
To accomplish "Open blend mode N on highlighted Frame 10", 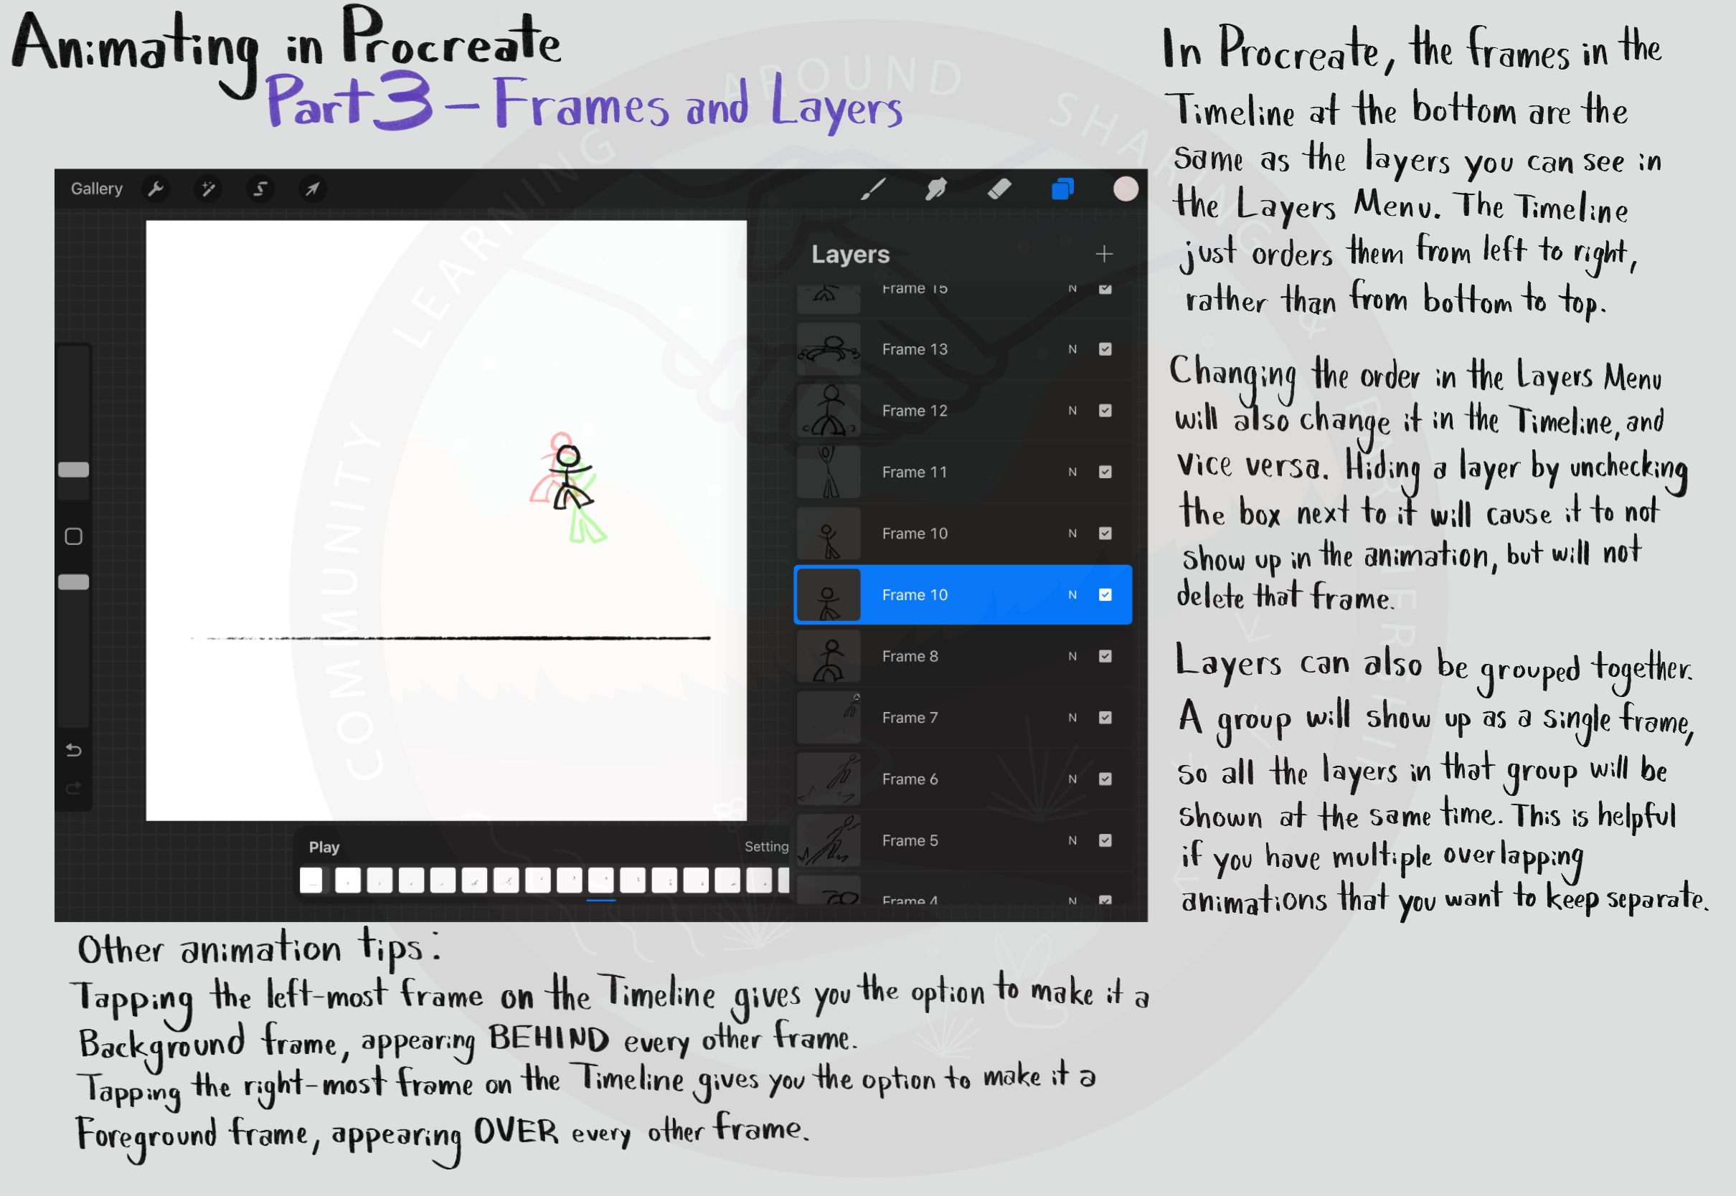I will (x=1072, y=595).
